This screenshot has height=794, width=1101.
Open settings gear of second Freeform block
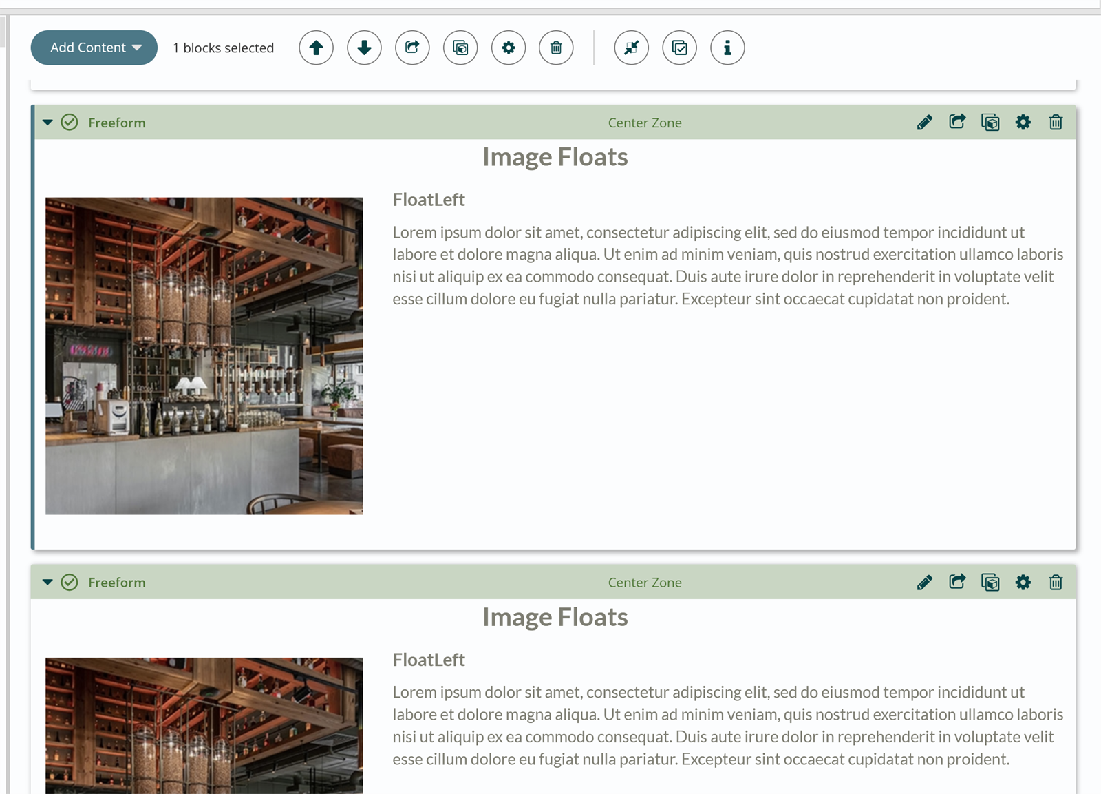[1023, 583]
